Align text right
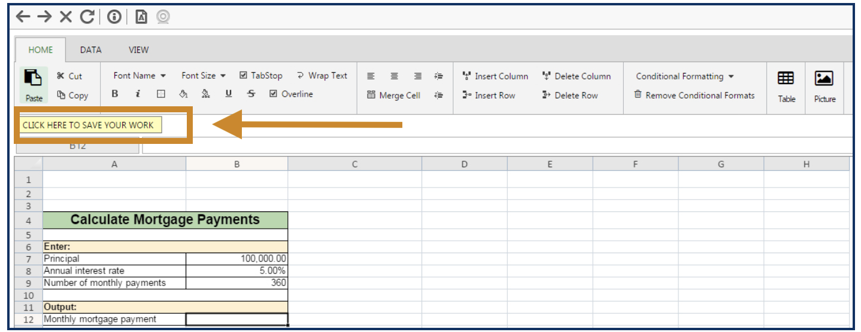Image resolution: width=861 pixels, height=332 pixels. (x=418, y=76)
